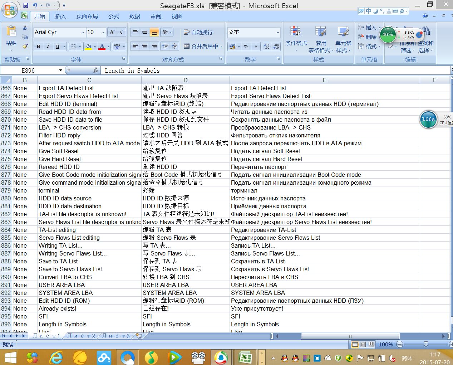The image size is (453, 365).
Task: Decrease the cell indent
Action: pyautogui.click(x=165, y=46)
